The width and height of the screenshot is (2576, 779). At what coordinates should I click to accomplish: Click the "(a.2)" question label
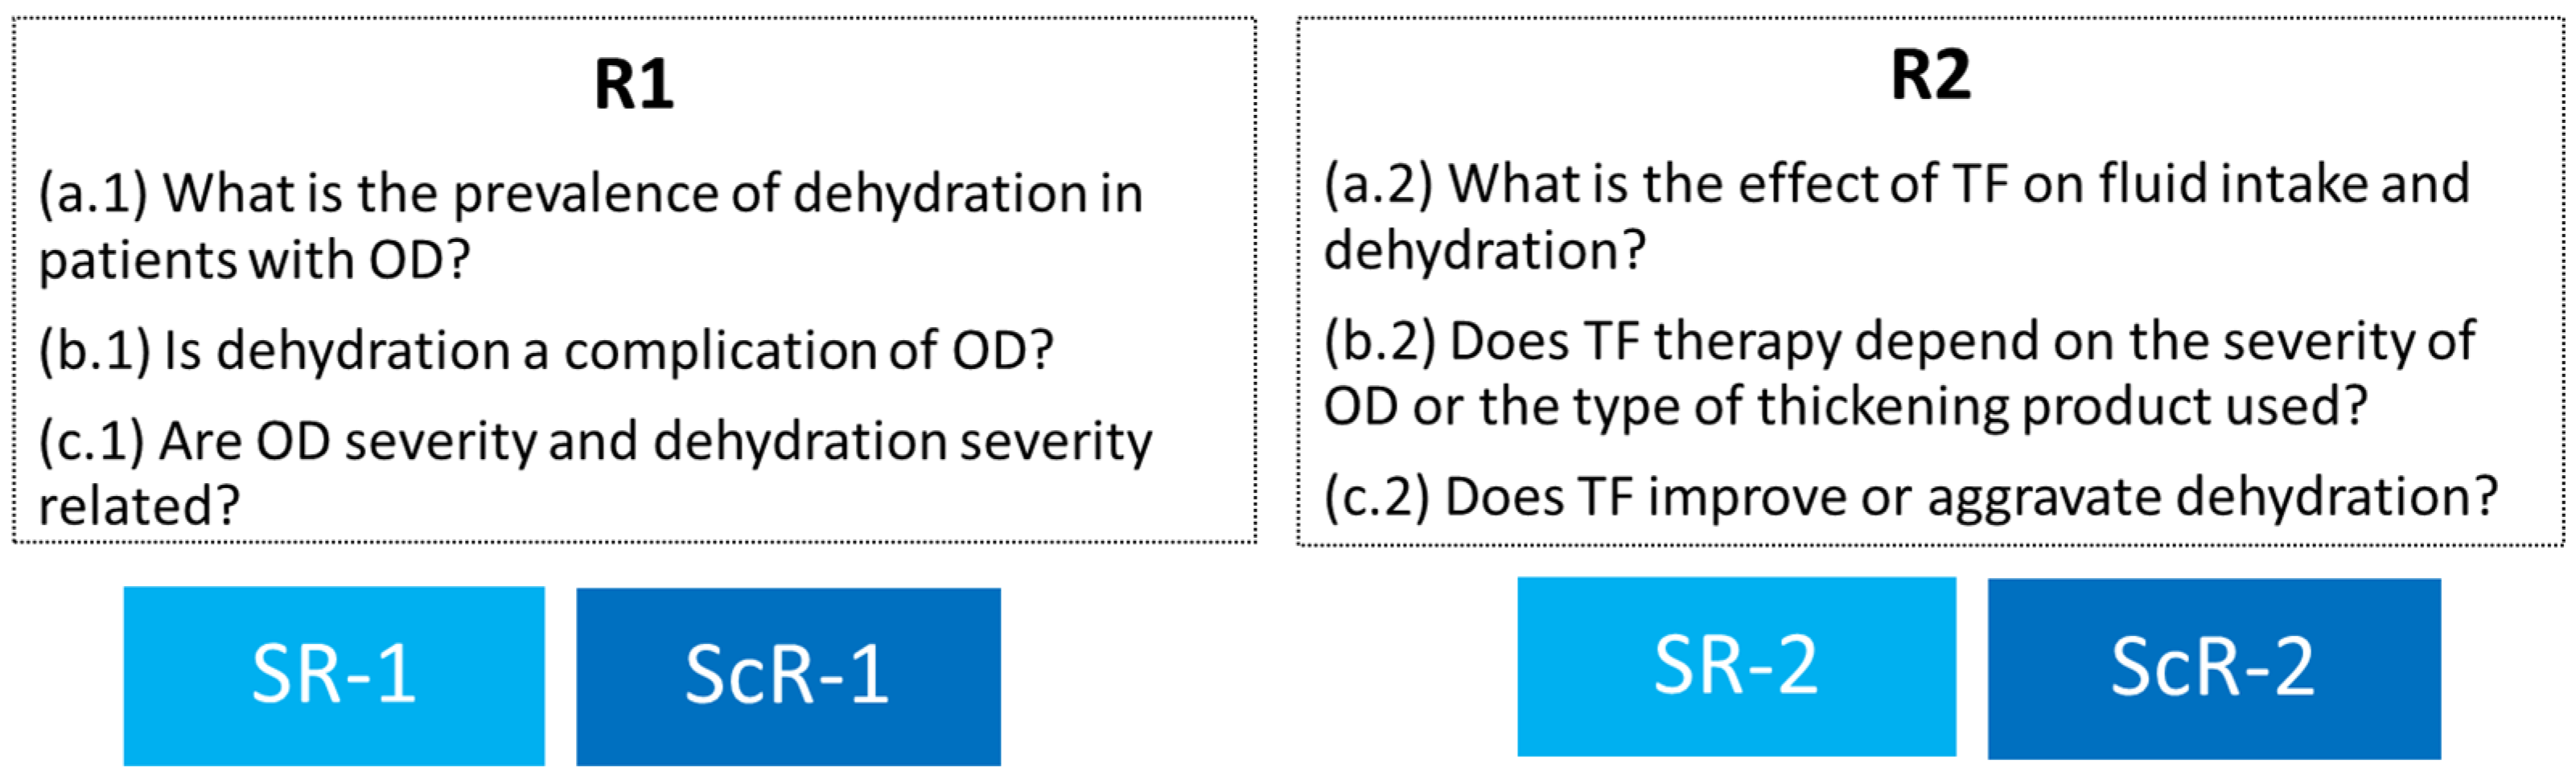1379,185
